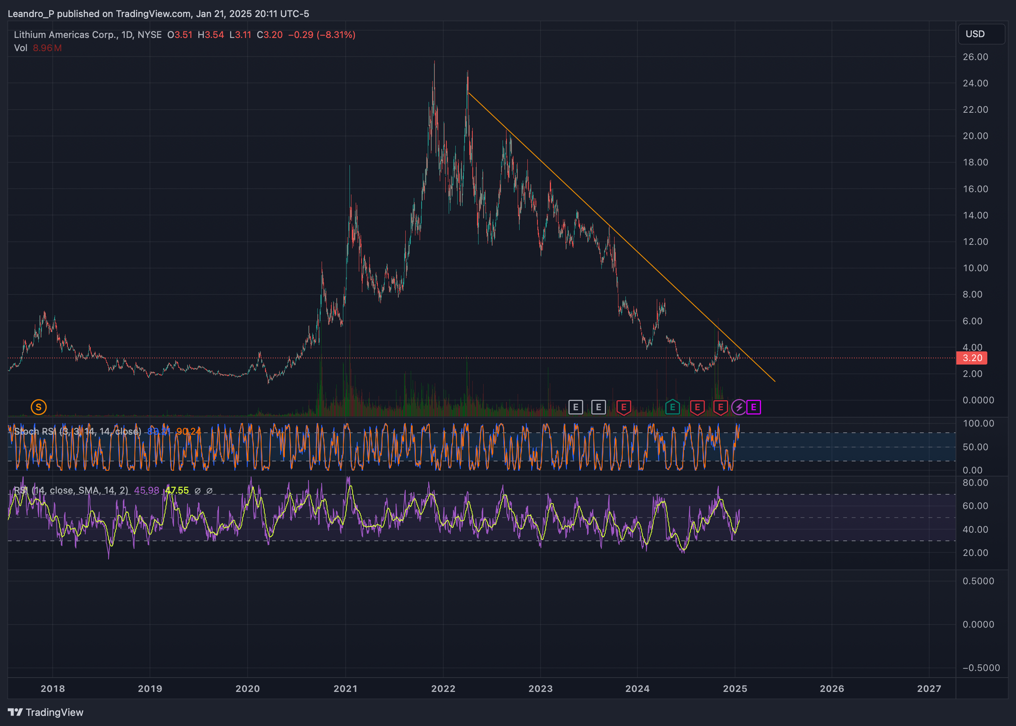This screenshot has height=726, width=1016.
Task: Open the USD currency selector
Action: pos(981,34)
